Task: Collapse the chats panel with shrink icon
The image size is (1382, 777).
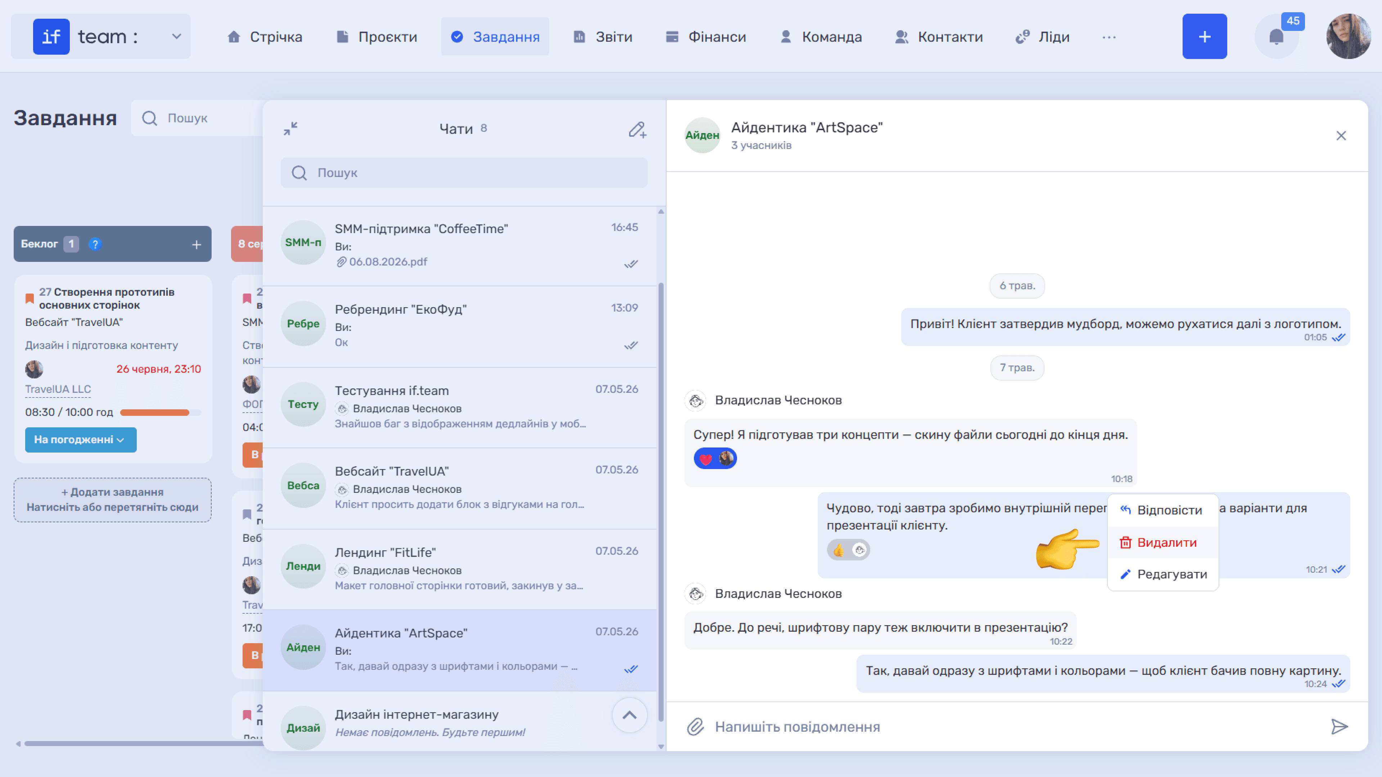Action: [290, 129]
